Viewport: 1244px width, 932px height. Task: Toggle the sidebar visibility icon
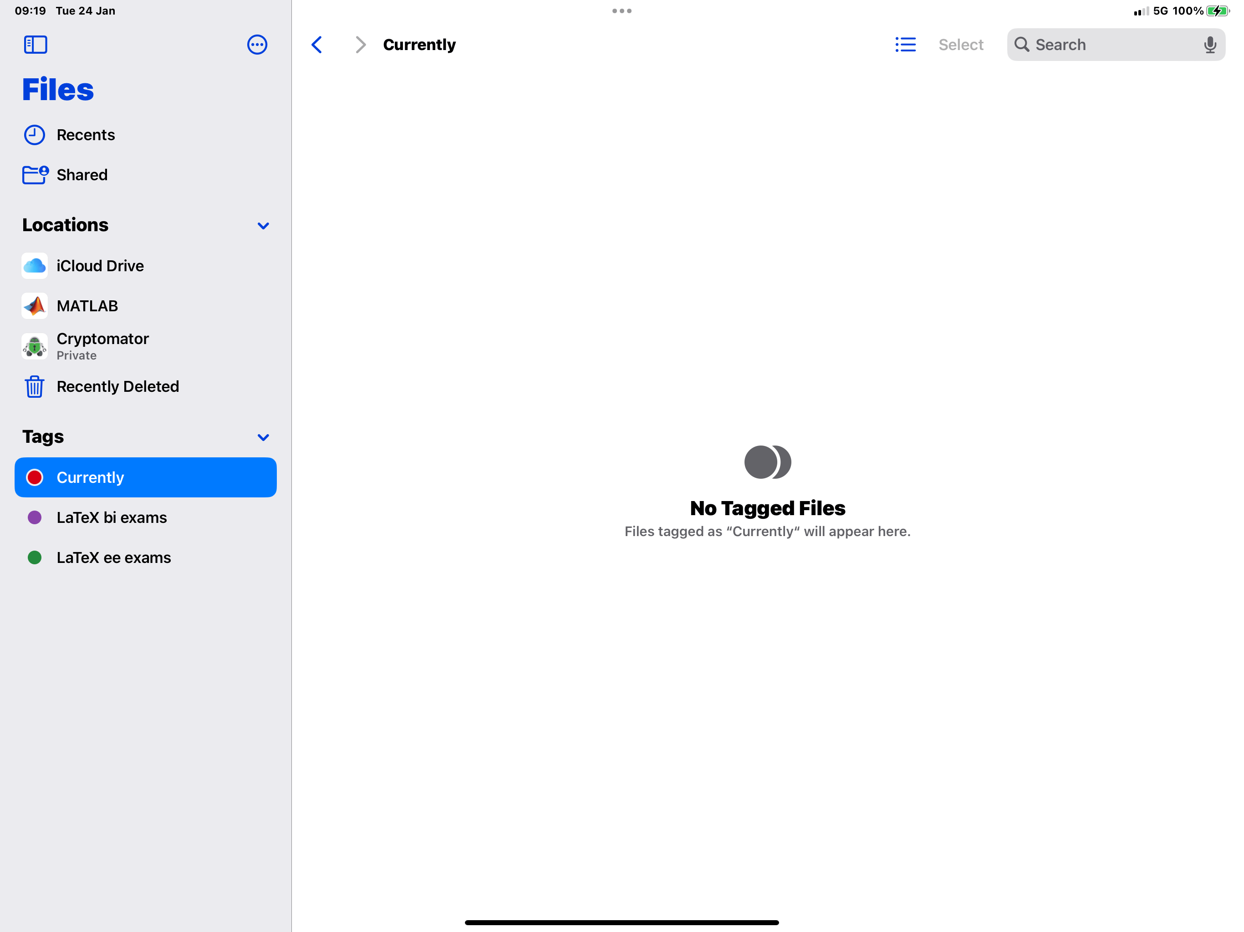[x=35, y=45]
